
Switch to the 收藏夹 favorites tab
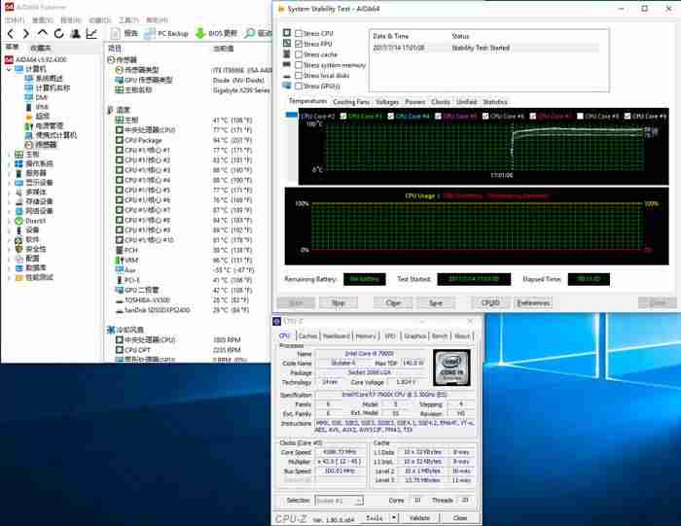coord(41,48)
